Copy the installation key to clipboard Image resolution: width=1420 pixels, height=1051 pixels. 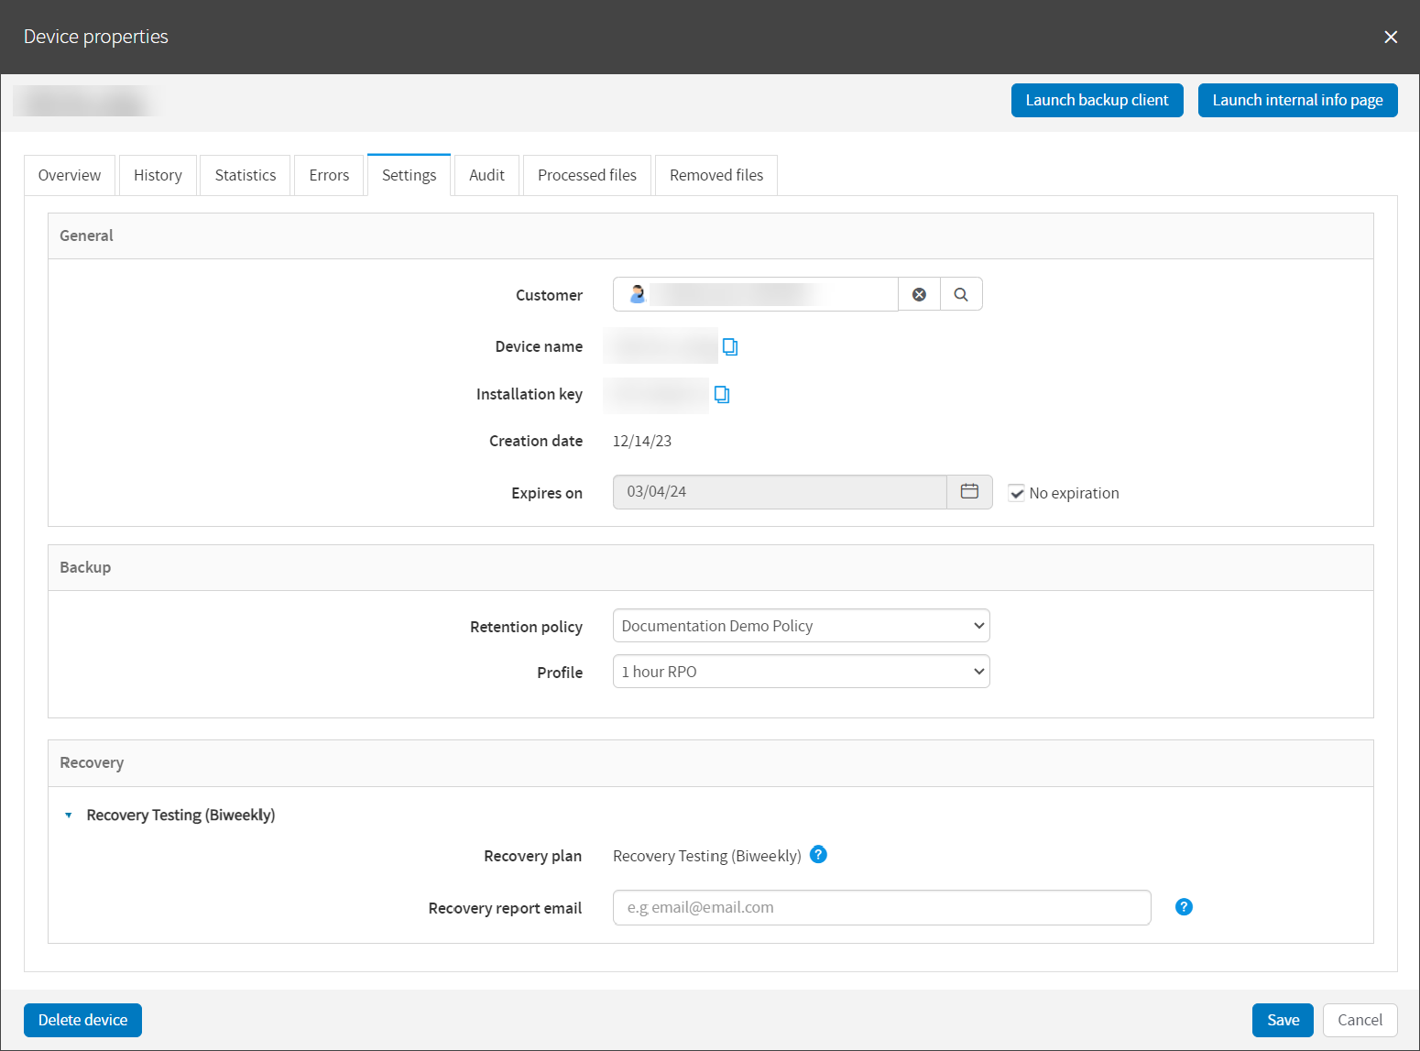(722, 394)
